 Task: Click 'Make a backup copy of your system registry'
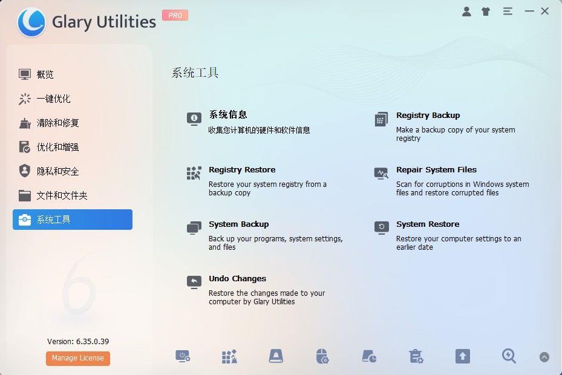tap(456, 134)
